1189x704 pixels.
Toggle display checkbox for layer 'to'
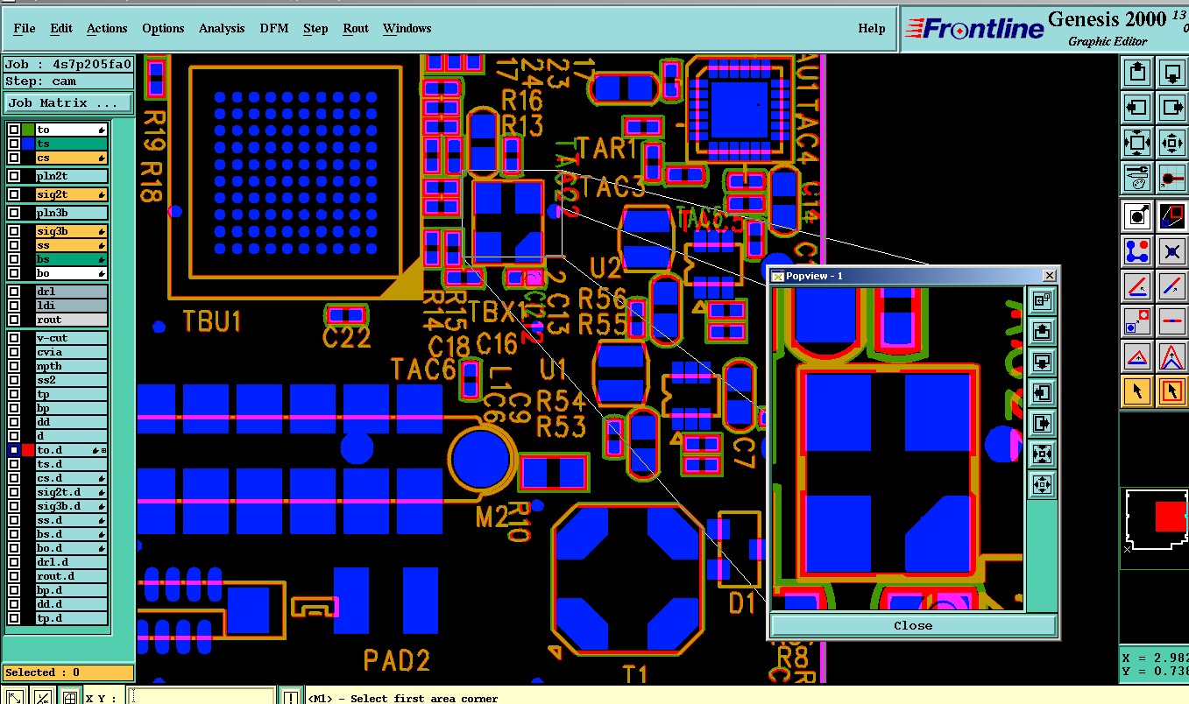click(14, 130)
